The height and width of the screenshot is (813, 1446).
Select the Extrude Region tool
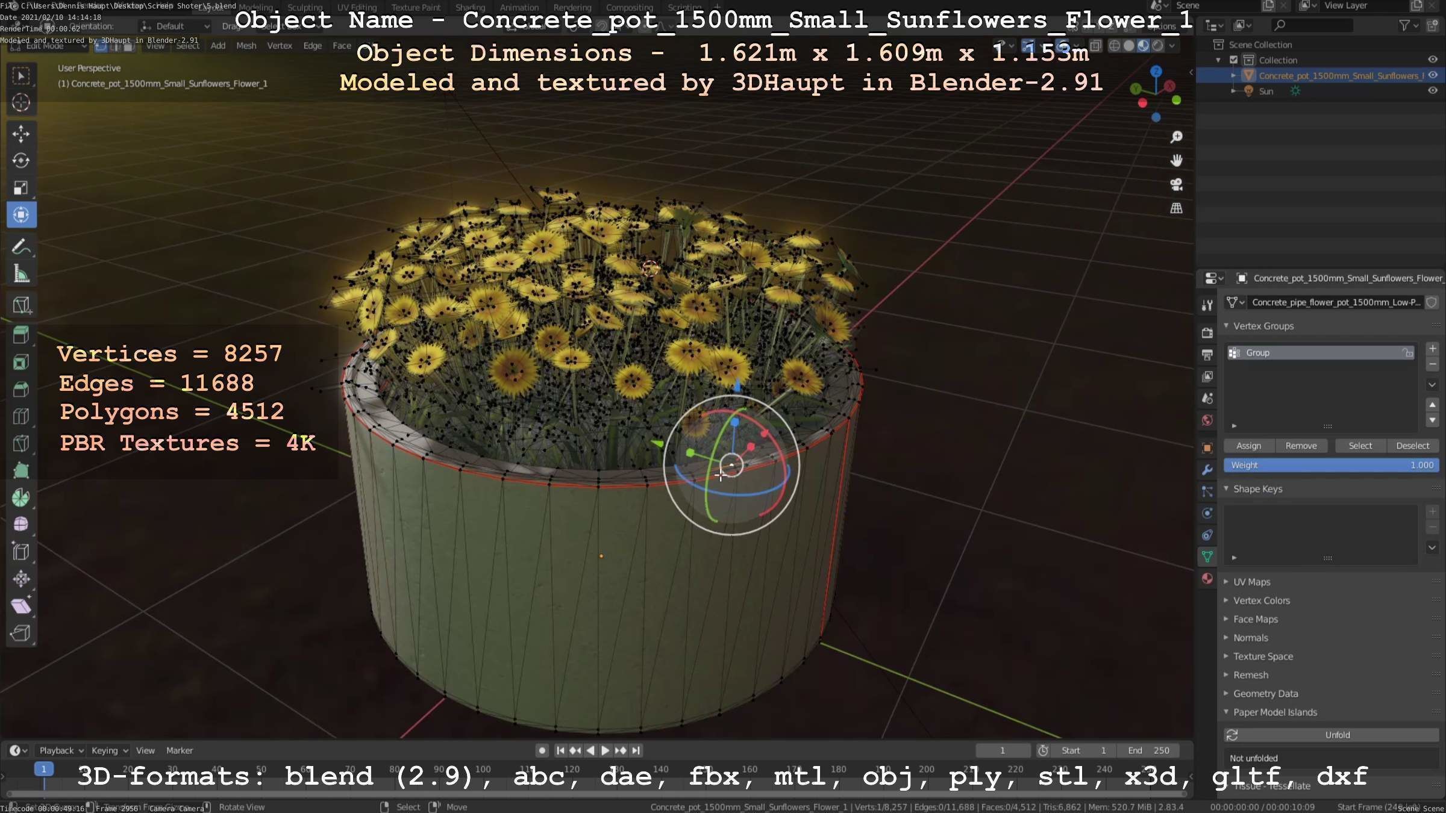click(x=21, y=335)
